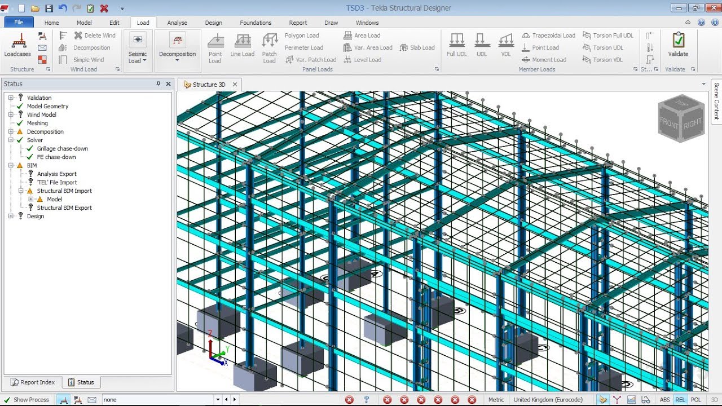
Task: Toggle the 3D status bar button
Action: [715, 400]
